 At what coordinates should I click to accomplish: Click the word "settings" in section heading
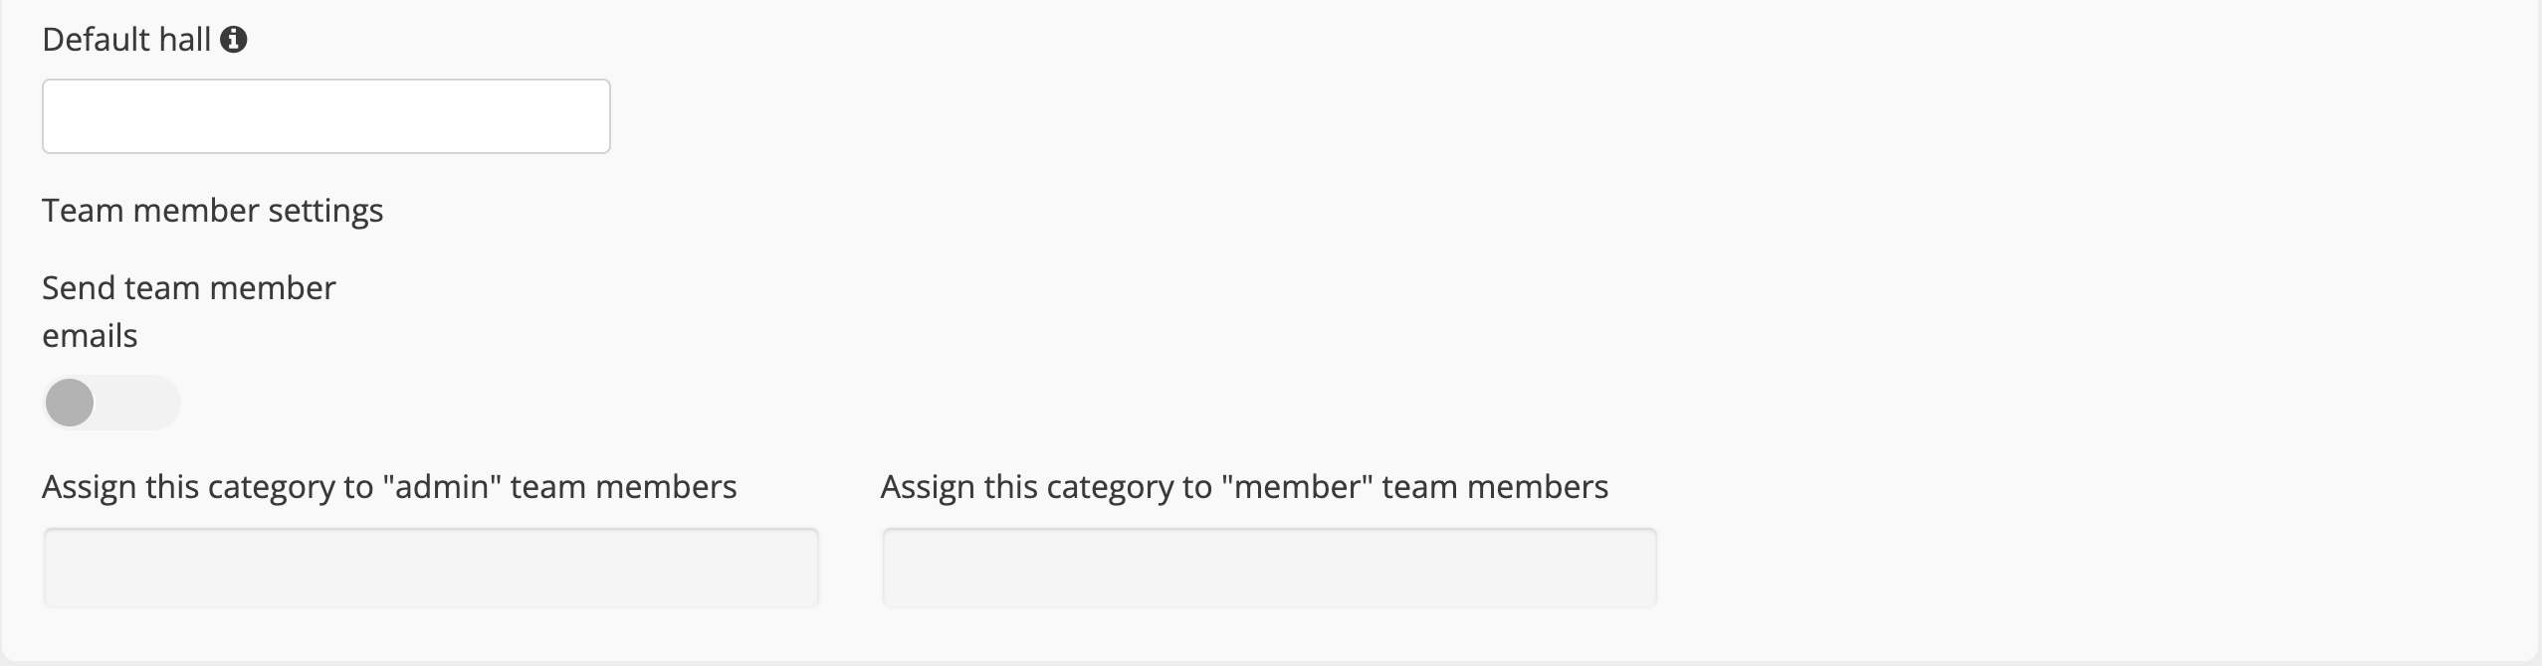coord(325,212)
